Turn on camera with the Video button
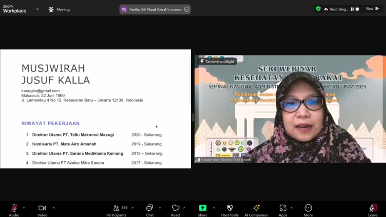This screenshot has height=217, width=386. 42,208
